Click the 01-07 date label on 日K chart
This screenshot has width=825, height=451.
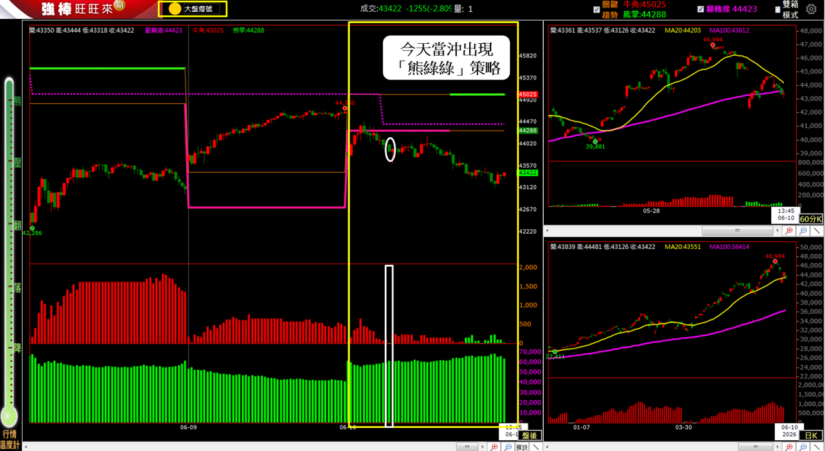(x=581, y=427)
